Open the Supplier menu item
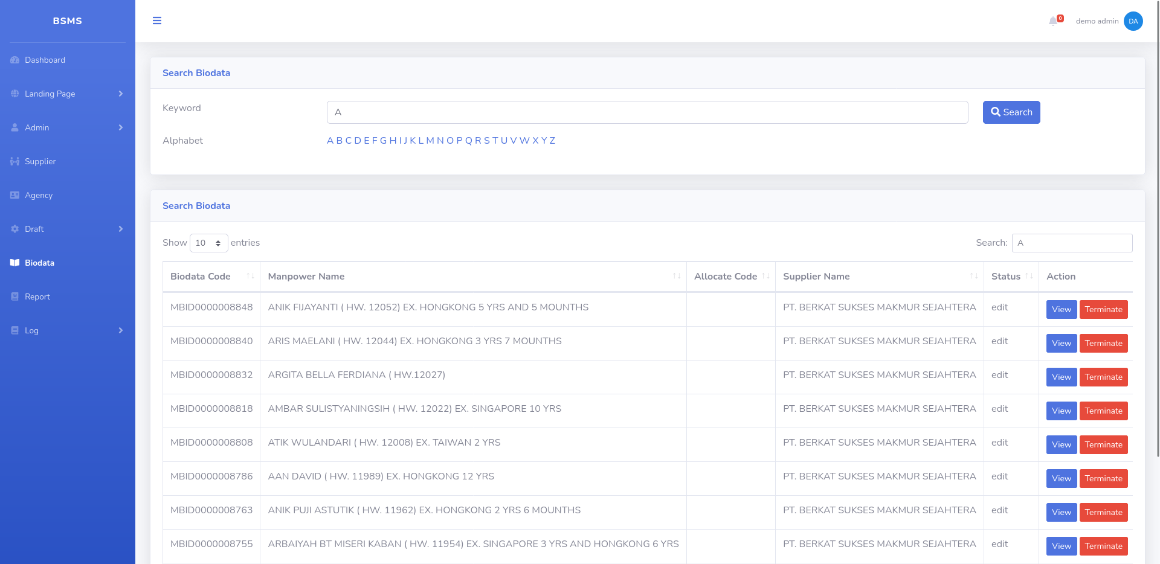Screen dimensions: 1160x564 [68, 161]
